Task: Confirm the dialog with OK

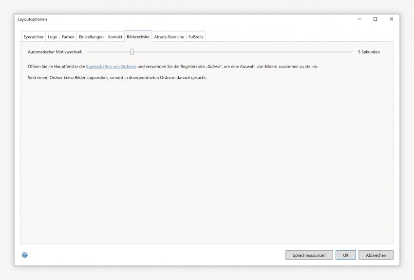Action: (345, 255)
